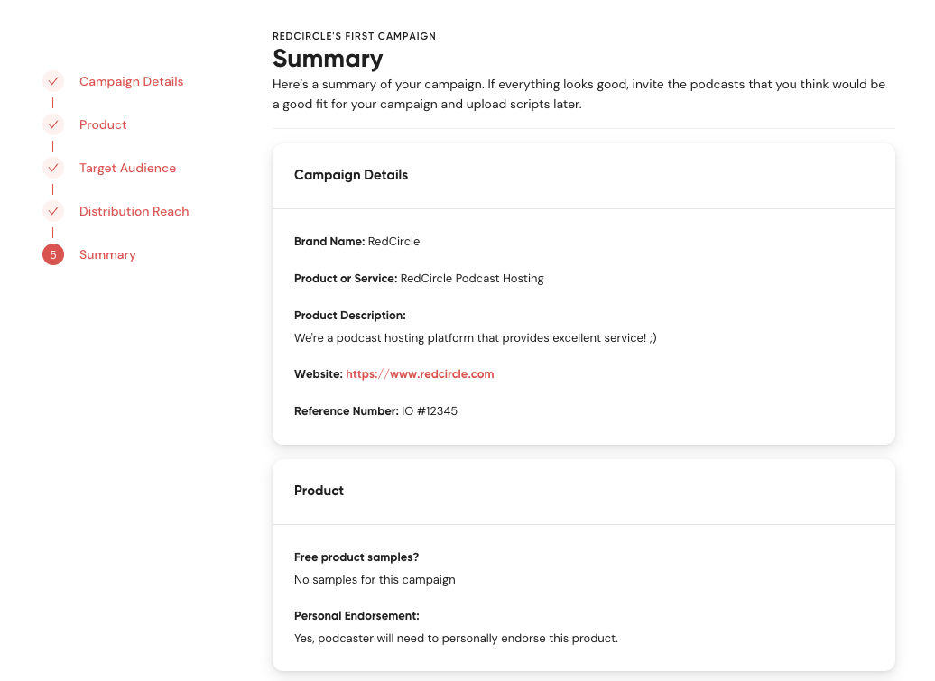Image resolution: width=935 pixels, height=681 pixels.
Task: Click No samples for this campaign text
Action: 375,580
